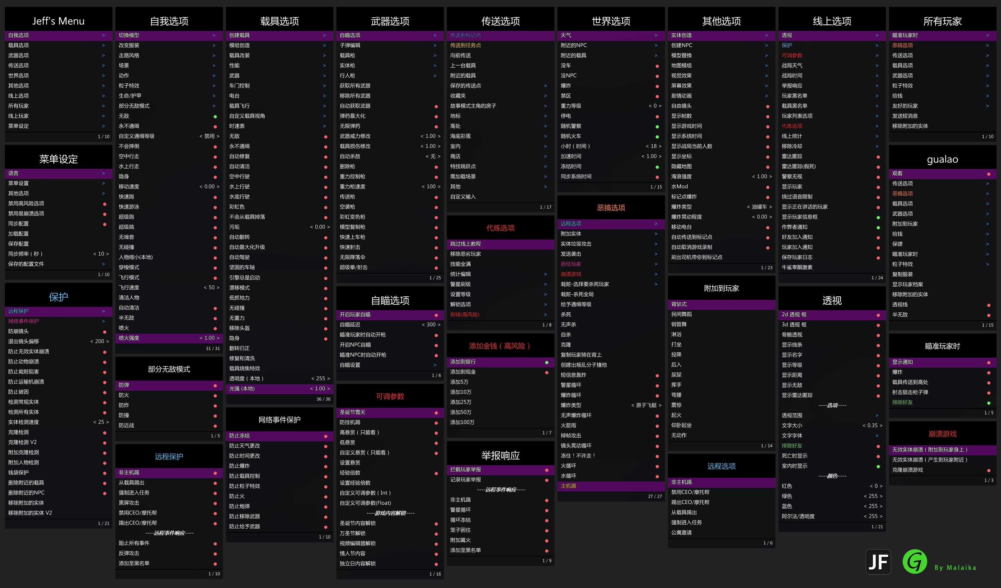Expand the 切换模型 submenu arrow
Screen dimensions: 1001x588
coord(214,35)
